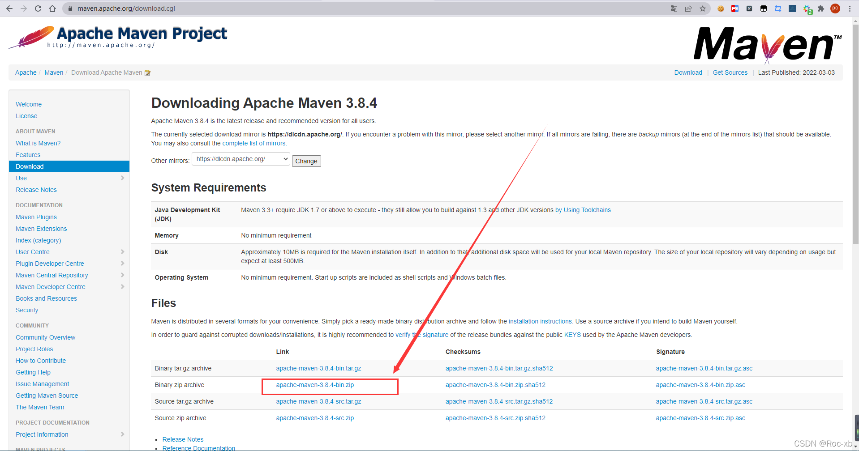Image resolution: width=859 pixels, height=451 pixels.
Task: Bookmark this page with the star
Action: (x=703, y=9)
